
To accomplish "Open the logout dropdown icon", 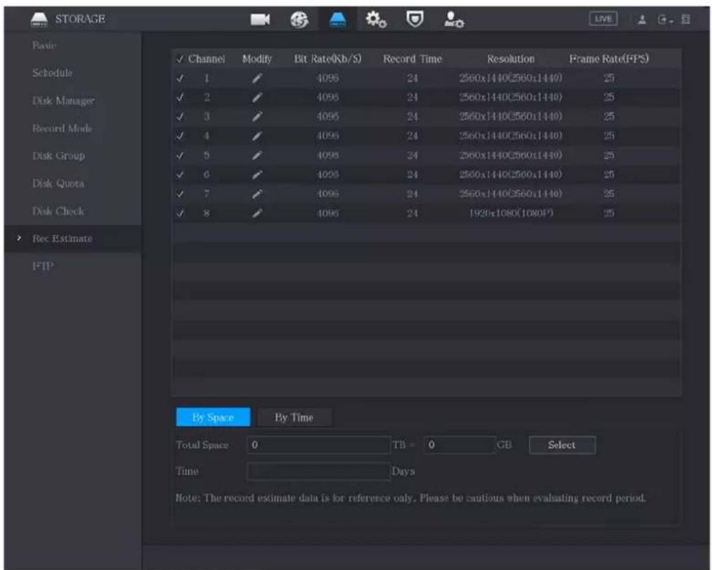I will pyautogui.click(x=664, y=20).
